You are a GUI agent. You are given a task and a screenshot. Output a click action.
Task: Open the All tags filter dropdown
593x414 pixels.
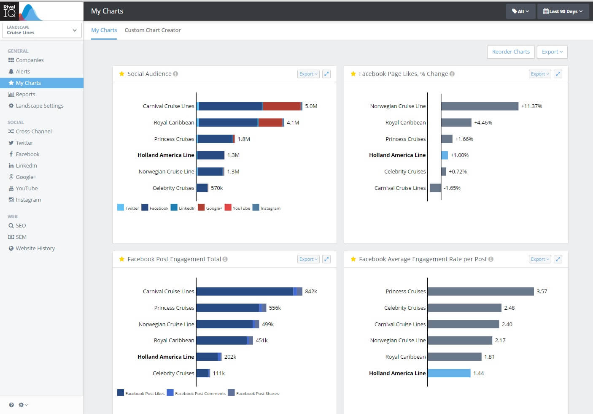tap(520, 11)
